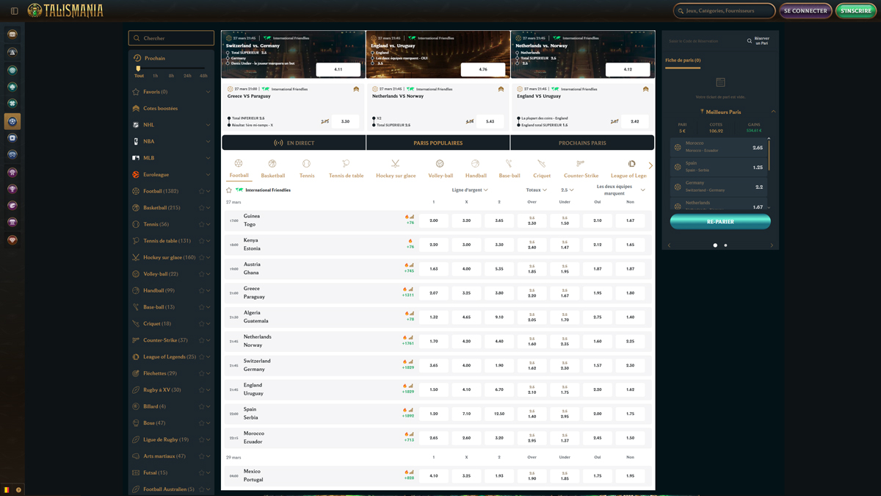Favorite International Friendlies with the star
The height and width of the screenshot is (496, 881).
229,190
